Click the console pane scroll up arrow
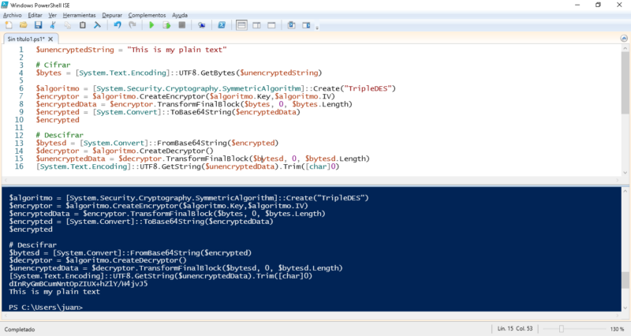The height and width of the screenshot is (336, 631). (625, 191)
